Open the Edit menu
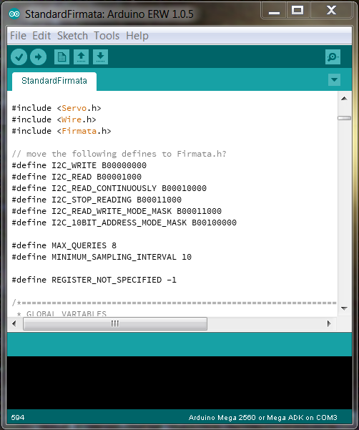 click(41, 36)
